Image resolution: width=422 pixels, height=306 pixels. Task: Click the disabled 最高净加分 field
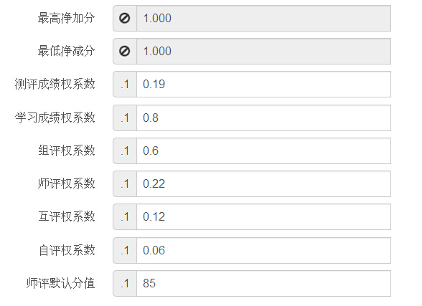click(x=264, y=18)
